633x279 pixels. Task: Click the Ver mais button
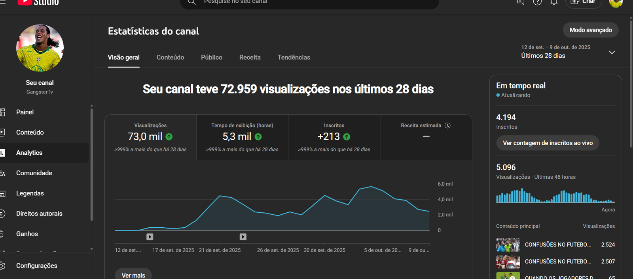tap(133, 275)
